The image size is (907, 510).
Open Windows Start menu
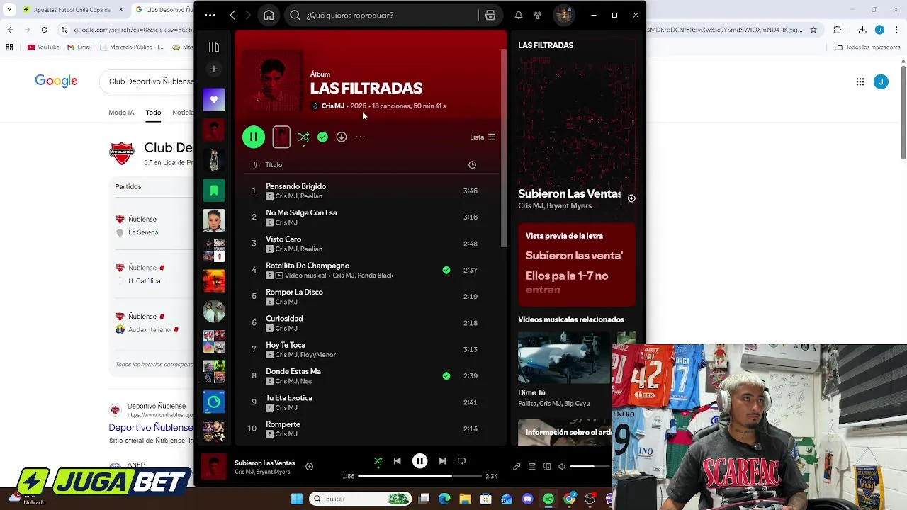click(296, 499)
